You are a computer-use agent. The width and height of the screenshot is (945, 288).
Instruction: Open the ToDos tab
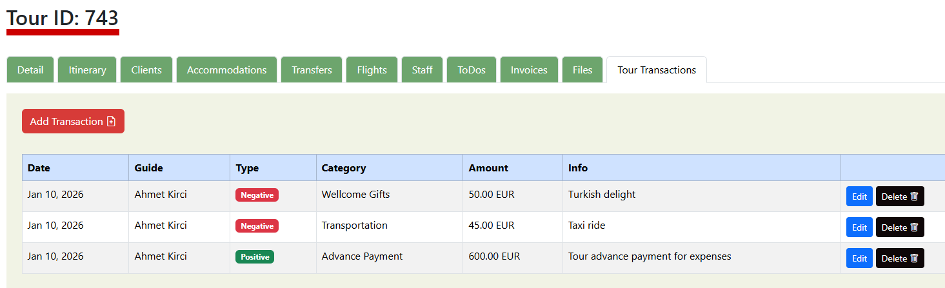point(471,70)
